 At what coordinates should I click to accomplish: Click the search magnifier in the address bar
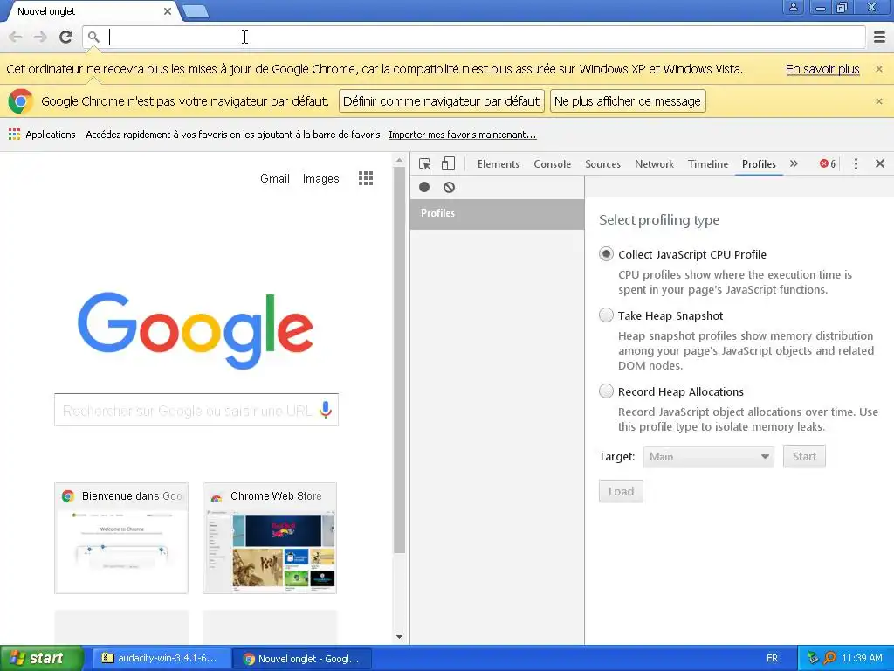93,37
